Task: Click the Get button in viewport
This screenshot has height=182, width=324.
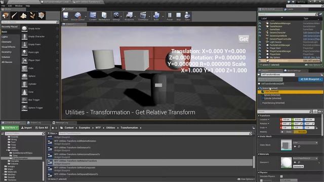Action: click(x=244, y=39)
